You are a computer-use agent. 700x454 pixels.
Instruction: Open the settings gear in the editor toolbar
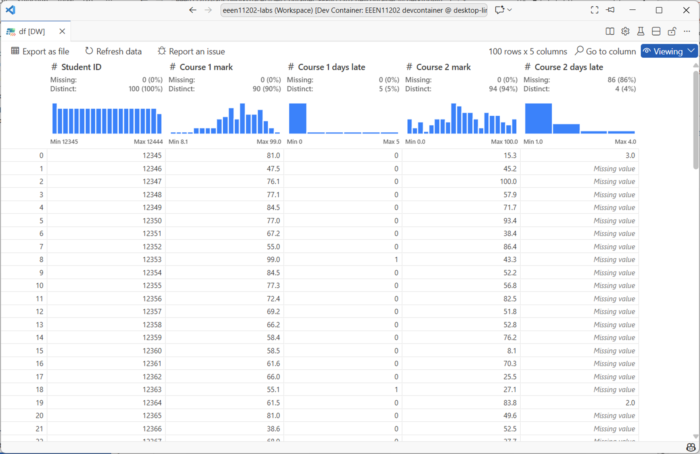click(625, 31)
